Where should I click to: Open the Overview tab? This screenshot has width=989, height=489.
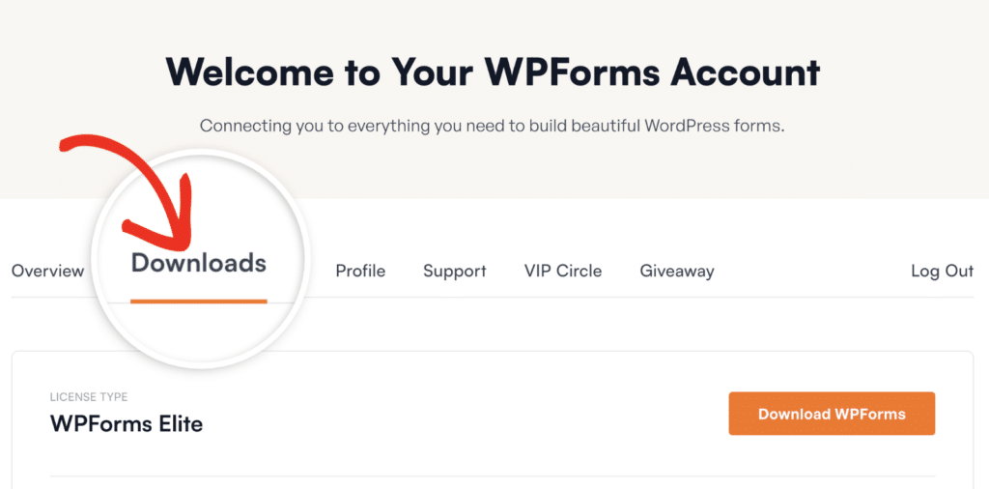pyautogui.click(x=47, y=272)
